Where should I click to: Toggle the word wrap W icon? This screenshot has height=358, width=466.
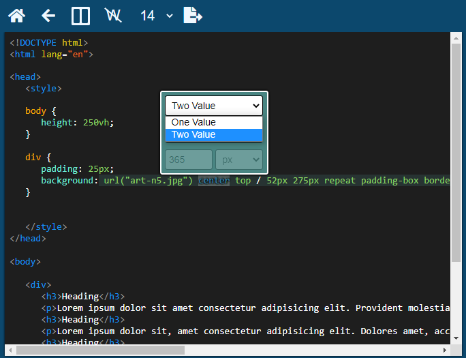[x=113, y=15]
